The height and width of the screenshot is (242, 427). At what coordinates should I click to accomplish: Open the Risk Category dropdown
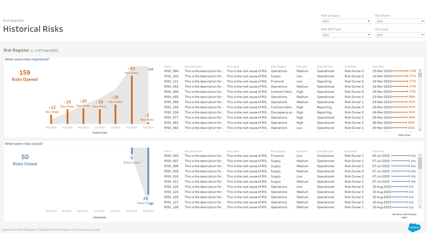(x=346, y=21)
